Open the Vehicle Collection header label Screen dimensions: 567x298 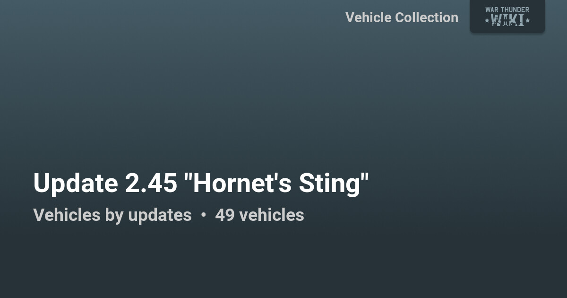pos(402,18)
